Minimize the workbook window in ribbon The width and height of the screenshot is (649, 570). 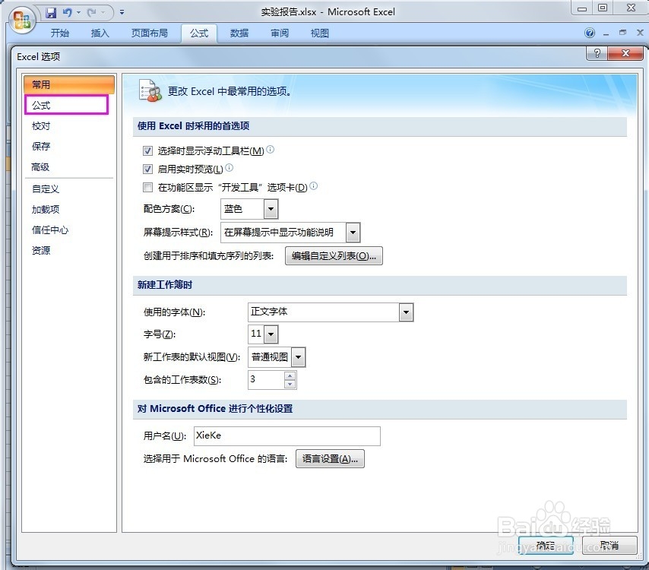point(606,33)
